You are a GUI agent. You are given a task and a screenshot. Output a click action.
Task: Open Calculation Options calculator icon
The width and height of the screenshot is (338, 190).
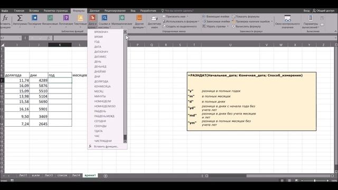pyautogui.click(x=311, y=18)
